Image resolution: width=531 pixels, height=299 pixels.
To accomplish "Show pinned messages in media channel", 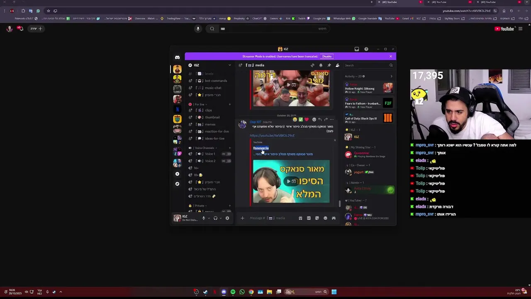I will click(x=329, y=65).
